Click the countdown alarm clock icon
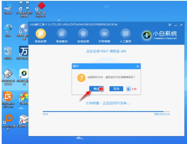Image resolution: width=187 pixels, height=144 pixels. coord(129,89)
